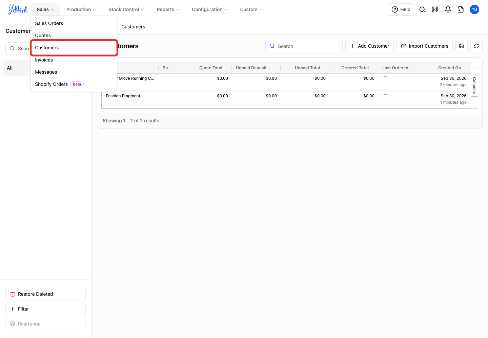The image size is (488, 338).
Task: Open the QR code scanner icon
Action: [x=435, y=9]
